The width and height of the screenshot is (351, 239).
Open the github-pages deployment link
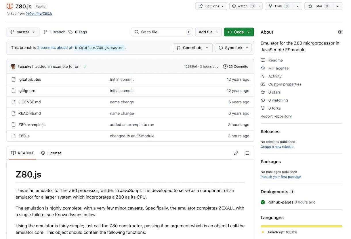281,202
